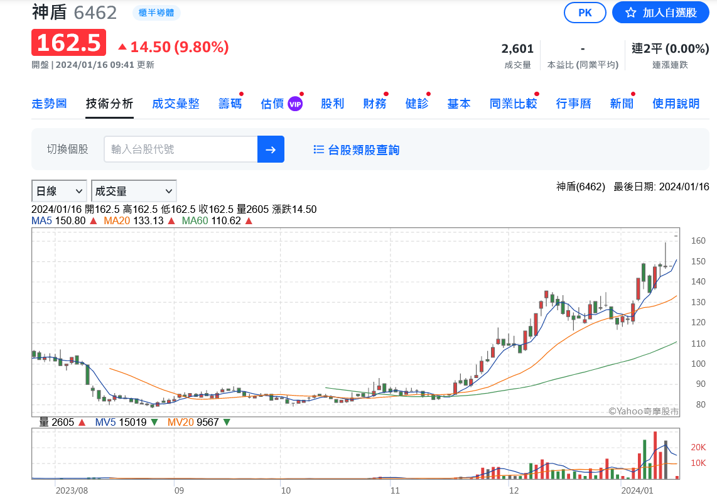The height and width of the screenshot is (503, 717).
Task: Click the MV20 9567 volume label
Action: (x=193, y=422)
